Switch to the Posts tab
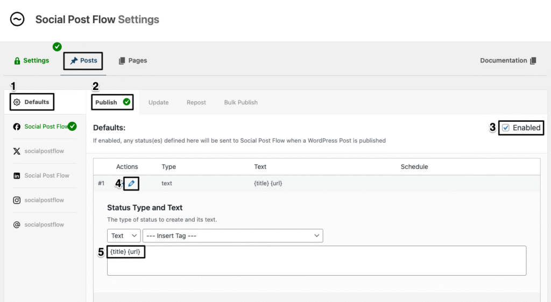 83,60
